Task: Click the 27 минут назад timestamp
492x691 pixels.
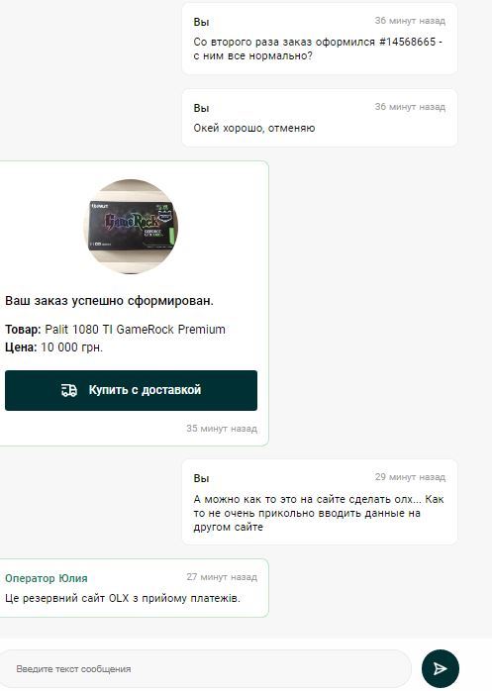Action: 222,577
